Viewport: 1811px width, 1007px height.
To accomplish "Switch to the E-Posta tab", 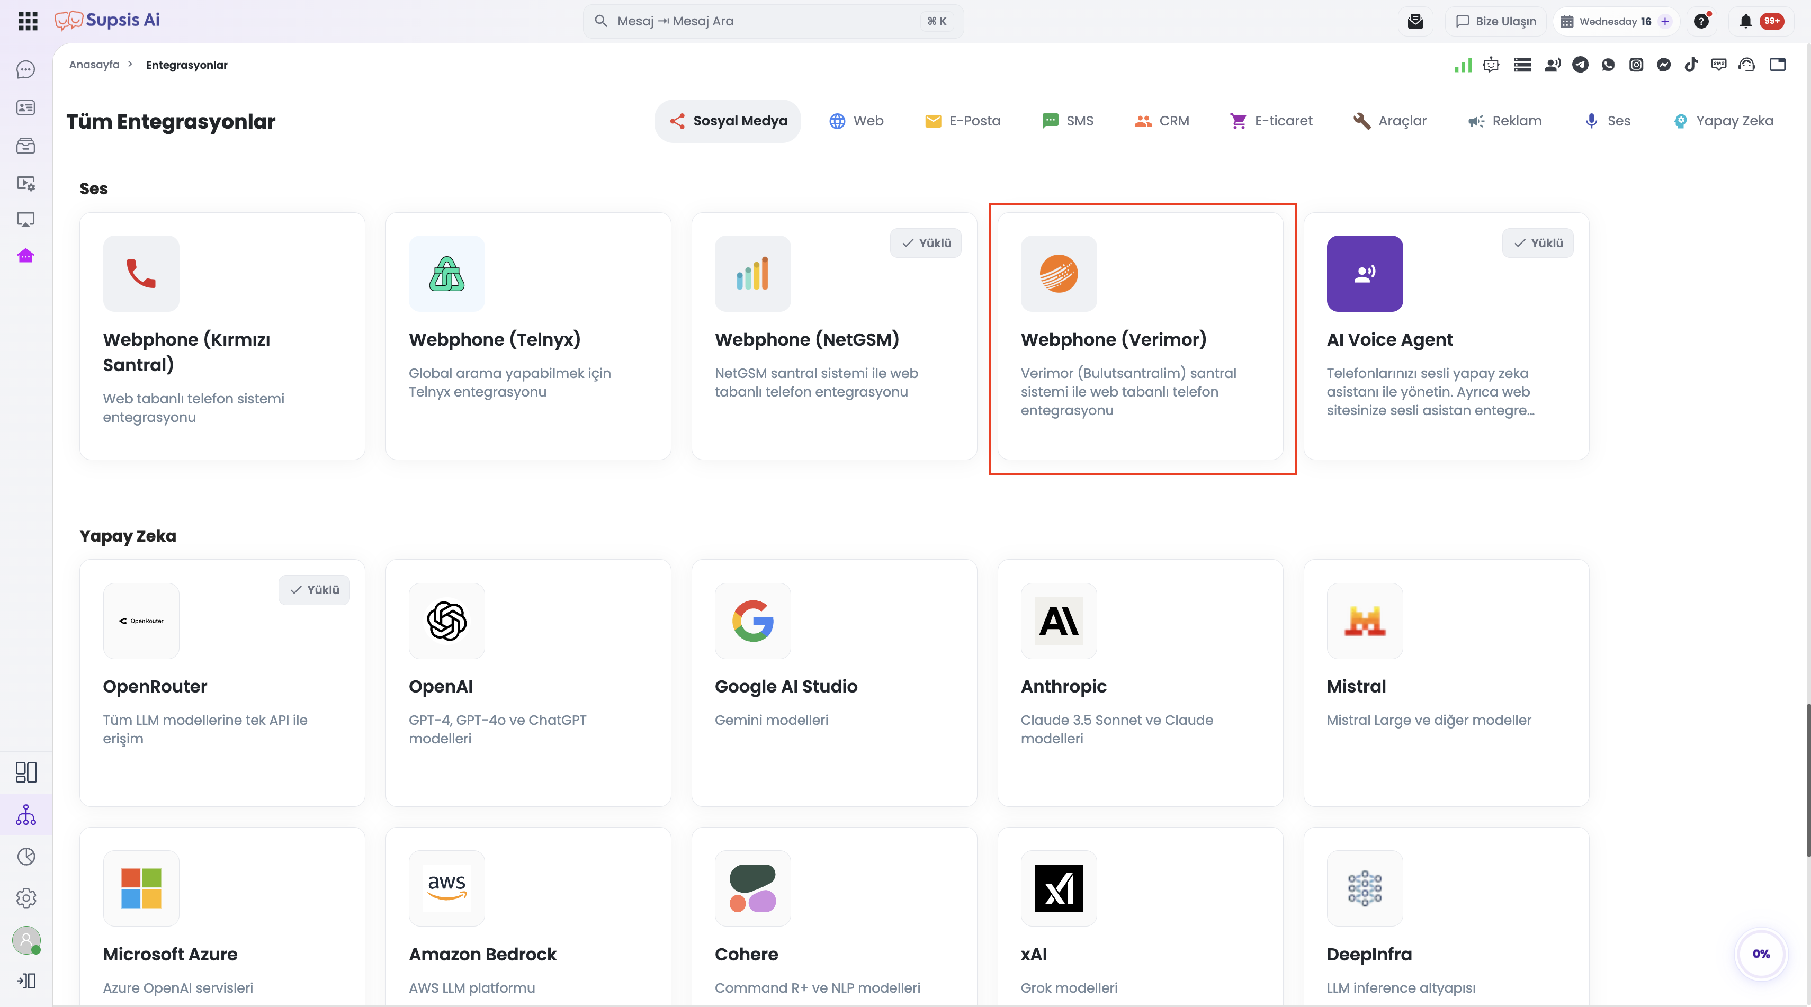I will pos(963,121).
